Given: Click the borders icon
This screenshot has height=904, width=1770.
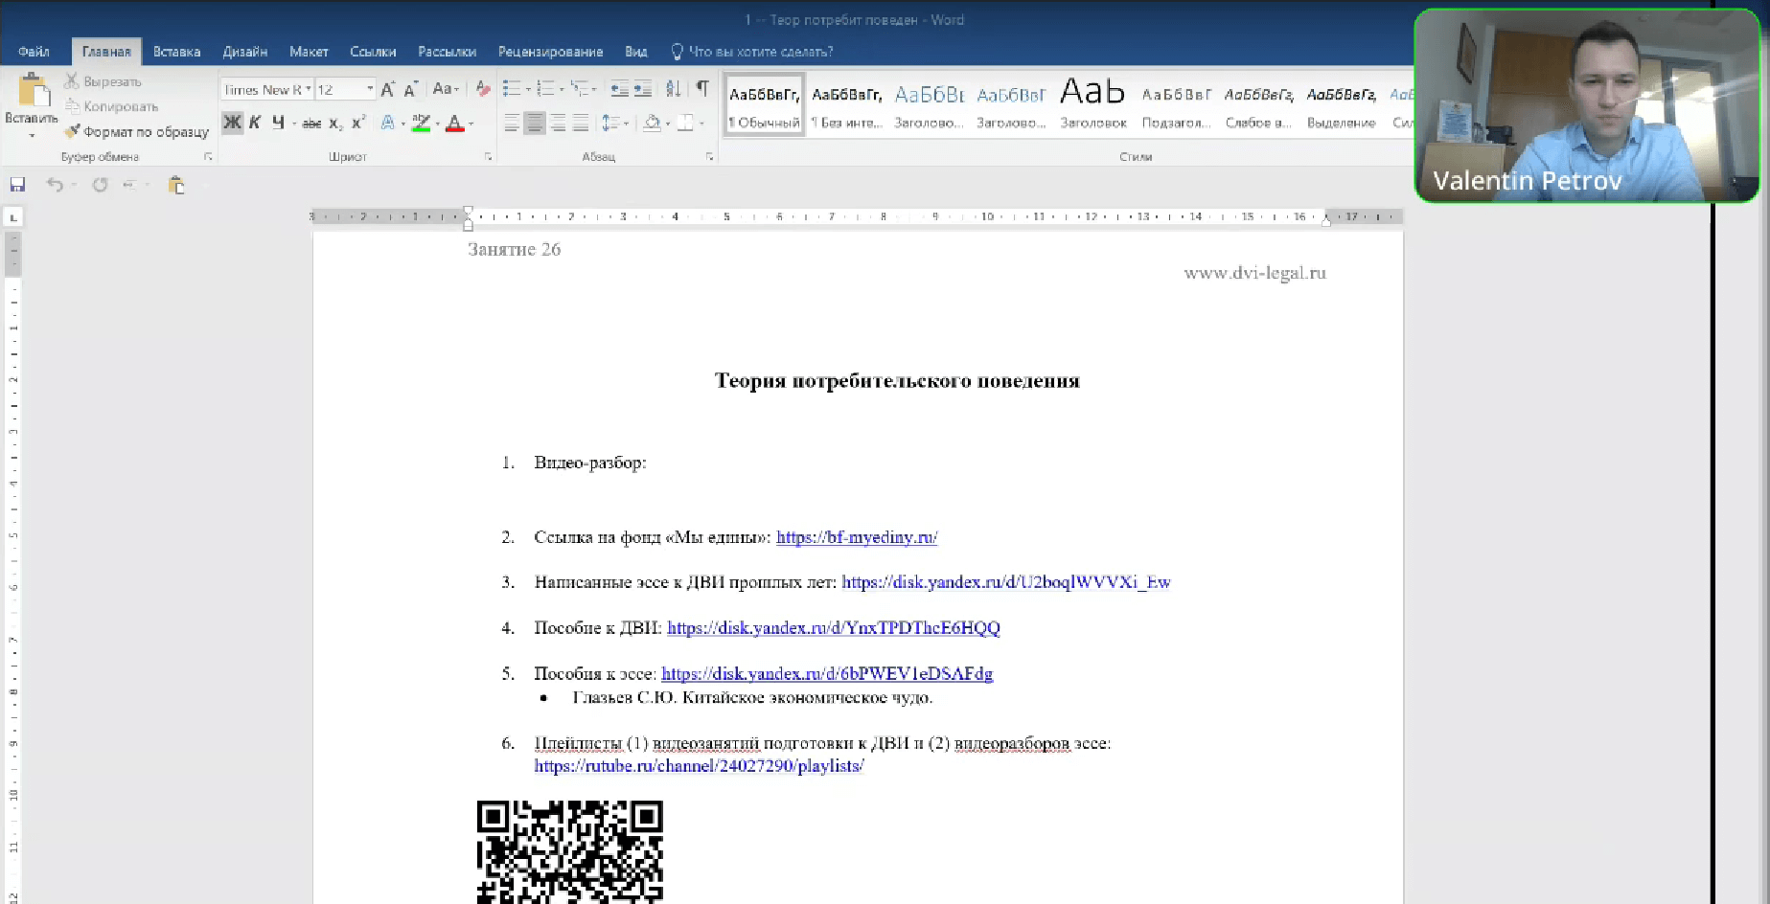Looking at the screenshot, I should click(685, 123).
